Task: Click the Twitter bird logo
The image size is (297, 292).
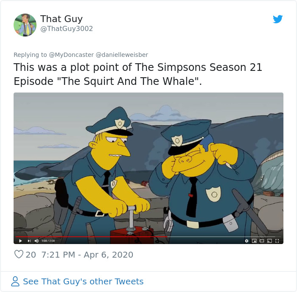Action: 277,19
